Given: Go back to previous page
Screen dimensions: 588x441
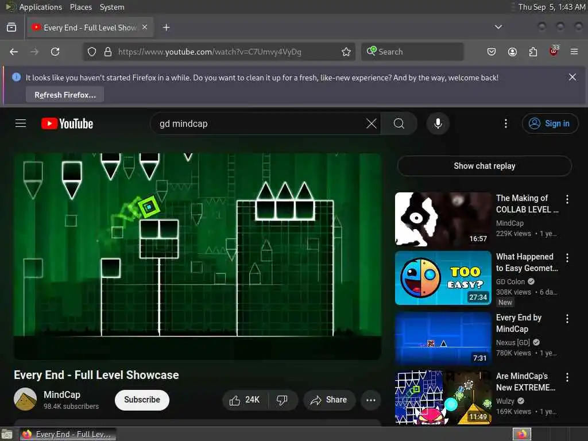Looking at the screenshot, I should [14, 52].
